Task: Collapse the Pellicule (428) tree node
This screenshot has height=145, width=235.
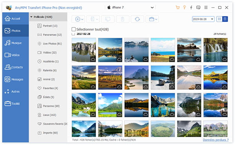Action: [31, 17]
